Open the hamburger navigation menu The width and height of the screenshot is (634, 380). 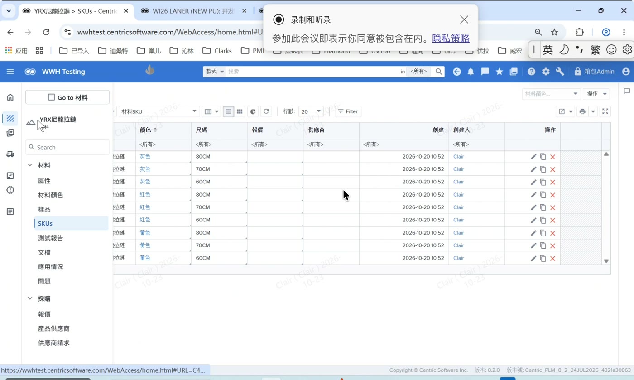(10, 72)
